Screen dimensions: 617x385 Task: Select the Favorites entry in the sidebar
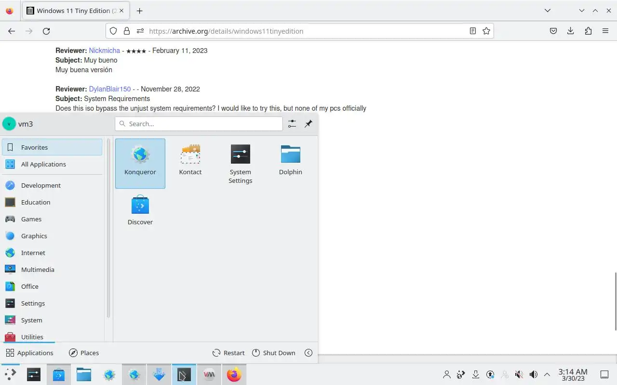point(52,147)
